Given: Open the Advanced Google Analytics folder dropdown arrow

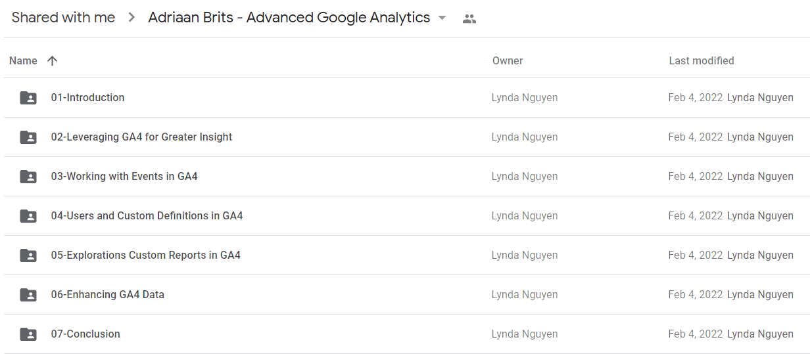Looking at the screenshot, I should point(442,18).
